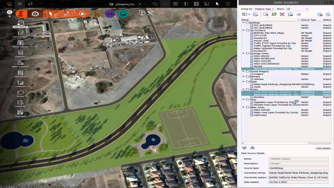The image size is (334, 188).
Task: Click the road design round toolbar icon
Action: [97, 14]
